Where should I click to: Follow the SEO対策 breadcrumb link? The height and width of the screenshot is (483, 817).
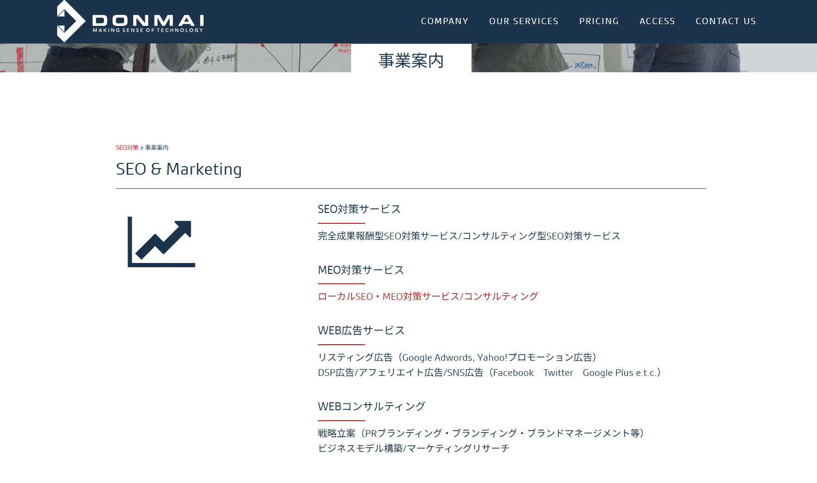[x=127, y=147]
